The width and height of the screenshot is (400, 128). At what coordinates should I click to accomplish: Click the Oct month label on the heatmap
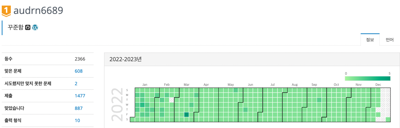click(x=336, y=85)
